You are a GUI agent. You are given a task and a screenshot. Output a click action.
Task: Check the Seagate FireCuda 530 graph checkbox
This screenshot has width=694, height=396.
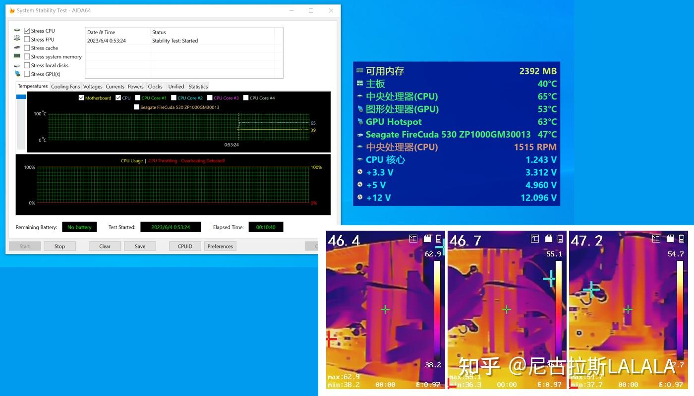coord(136,107)
